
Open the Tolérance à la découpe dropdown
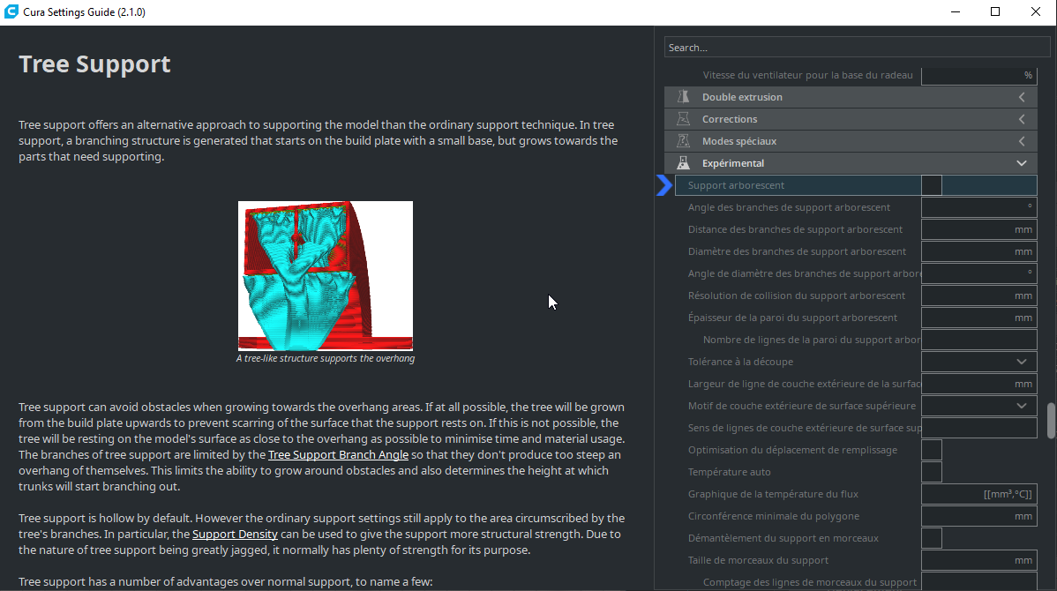tap(978, 362)
